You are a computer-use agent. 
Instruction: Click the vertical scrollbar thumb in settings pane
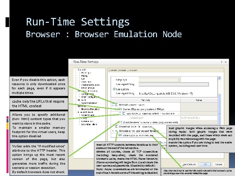(219, 109)
